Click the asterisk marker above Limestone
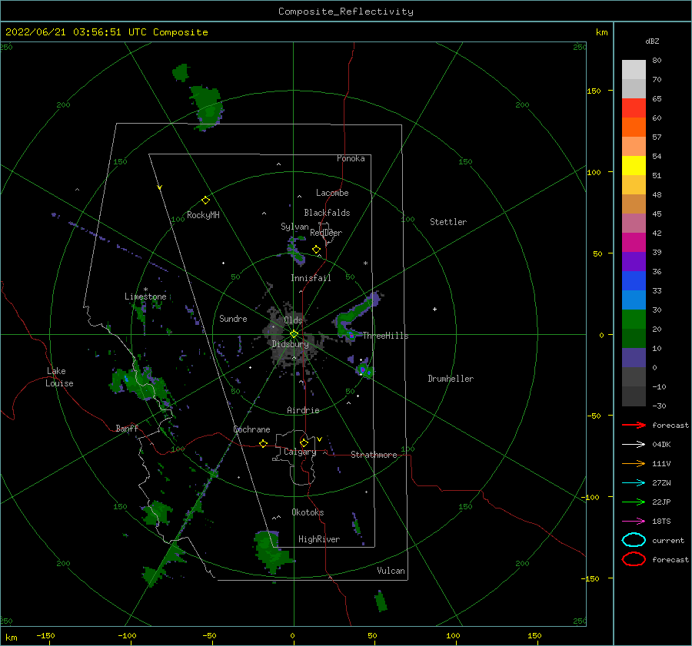 [x=145, y=290]
